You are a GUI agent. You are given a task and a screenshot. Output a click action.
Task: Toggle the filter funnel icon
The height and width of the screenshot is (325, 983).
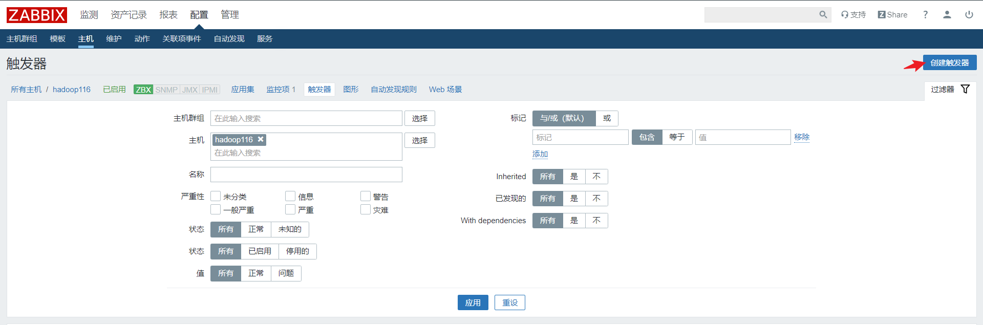click(965, 89)
